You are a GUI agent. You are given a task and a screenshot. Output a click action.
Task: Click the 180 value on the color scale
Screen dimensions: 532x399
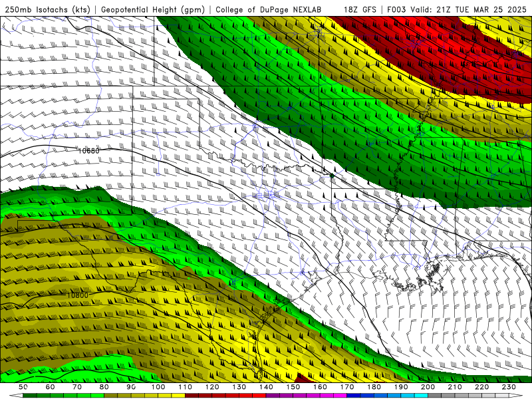(x=374, y=387)
